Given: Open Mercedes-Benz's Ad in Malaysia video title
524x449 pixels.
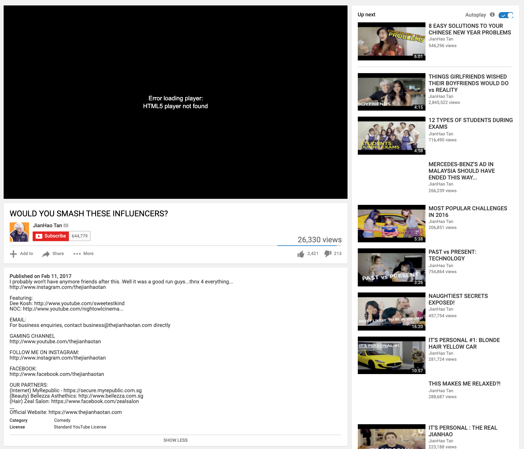Looking at the screenshot, I should (x=461, y=171).
